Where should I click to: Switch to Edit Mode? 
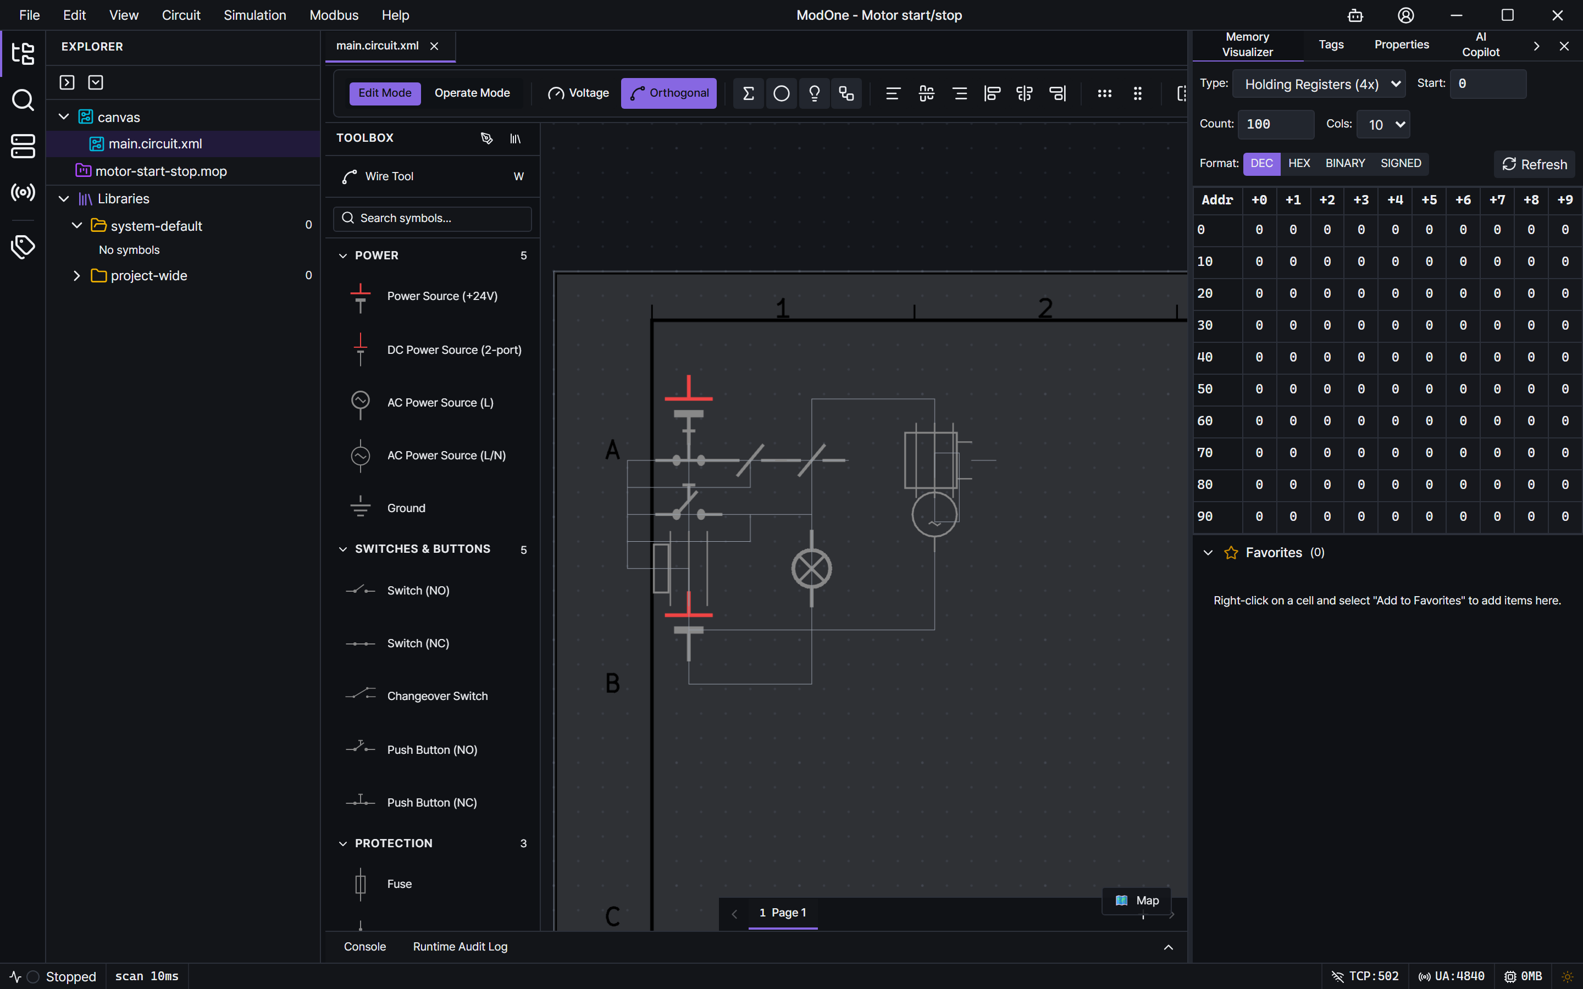(385, 93)
